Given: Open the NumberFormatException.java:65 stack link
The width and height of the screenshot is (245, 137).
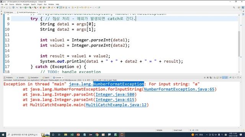Looking at the screenshot, I should (x=179, y=89).
